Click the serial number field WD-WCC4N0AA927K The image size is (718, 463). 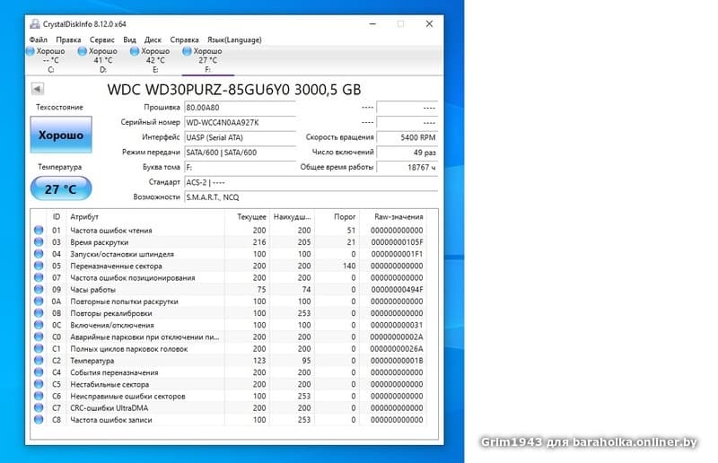point(240,123)
